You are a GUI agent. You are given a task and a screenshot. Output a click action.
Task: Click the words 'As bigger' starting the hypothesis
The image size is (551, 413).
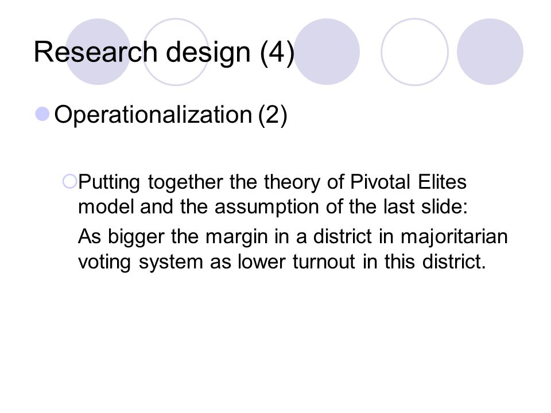tap(121, 237)
